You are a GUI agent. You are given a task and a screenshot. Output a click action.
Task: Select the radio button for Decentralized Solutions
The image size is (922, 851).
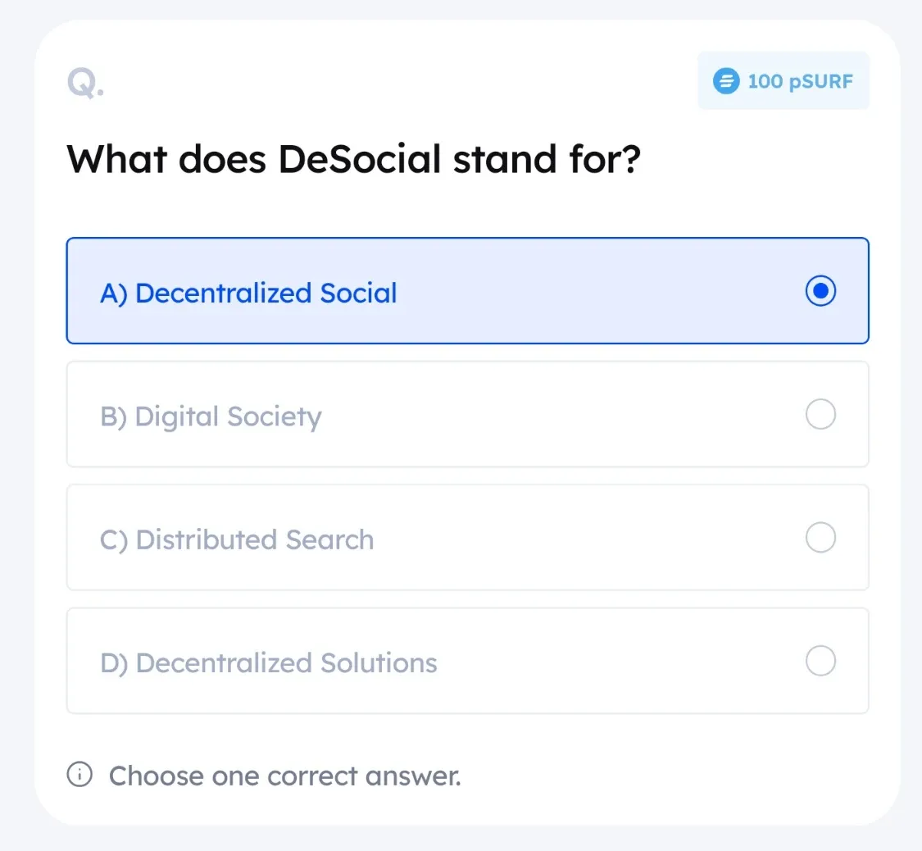(820, 661)
